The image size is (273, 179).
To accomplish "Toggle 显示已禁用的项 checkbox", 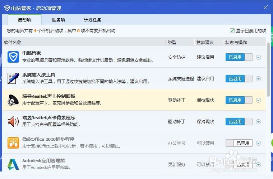I will tap(232, 31).
